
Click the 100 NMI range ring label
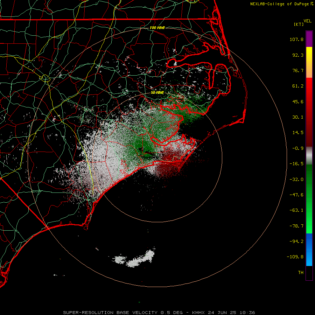(x=157, y=28)
